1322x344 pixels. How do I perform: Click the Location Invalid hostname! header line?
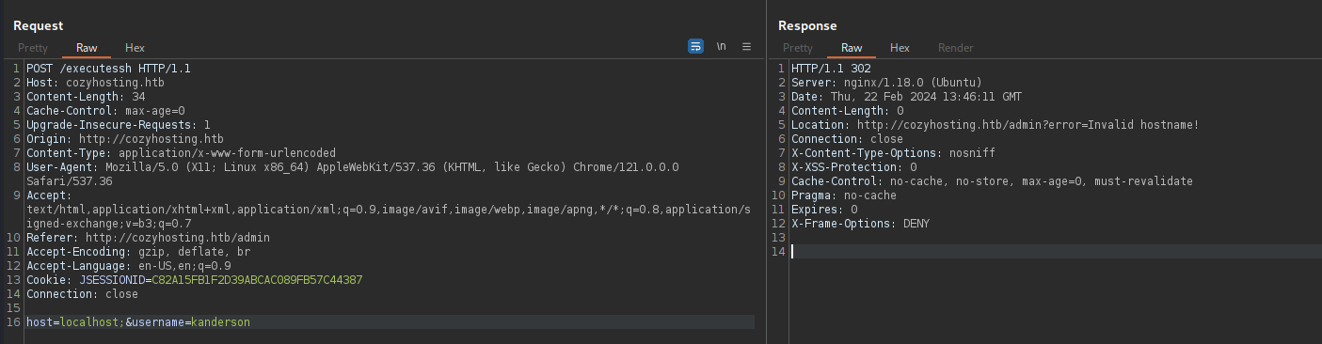995,125
